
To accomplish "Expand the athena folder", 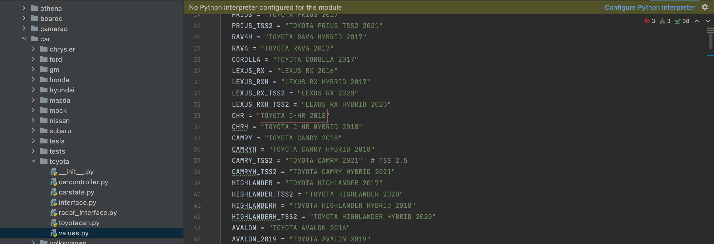I will point(24,8).
